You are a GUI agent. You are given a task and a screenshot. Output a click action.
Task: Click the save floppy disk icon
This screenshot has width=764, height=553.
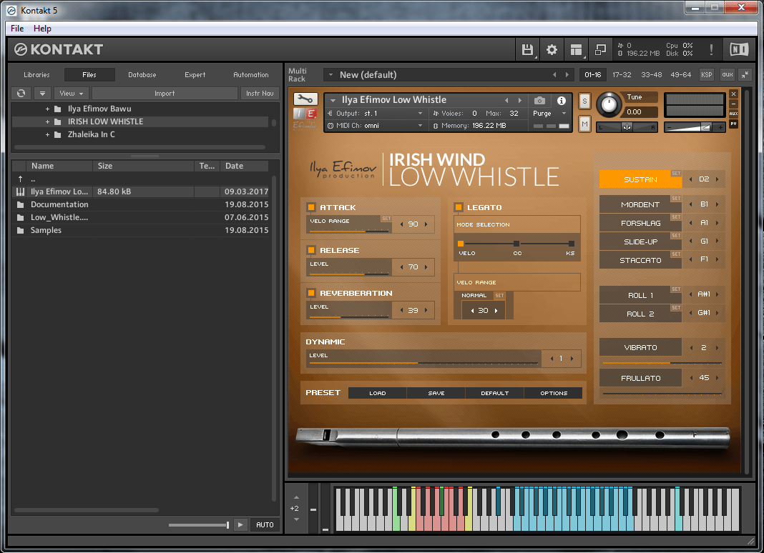pos(527,49)
